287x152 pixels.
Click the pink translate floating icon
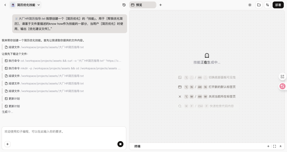click(282, 86)
